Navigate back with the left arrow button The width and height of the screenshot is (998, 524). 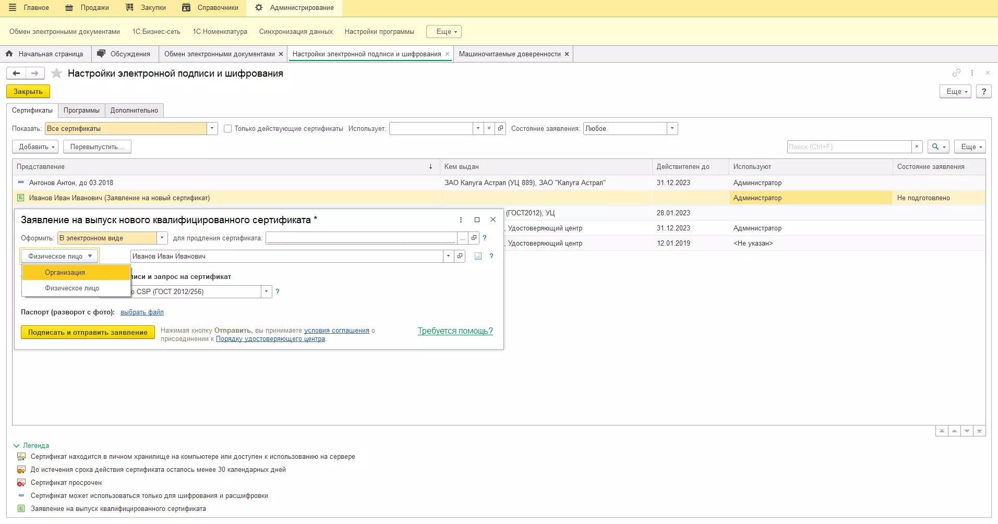pyautogui.click(x=16, y=74)
